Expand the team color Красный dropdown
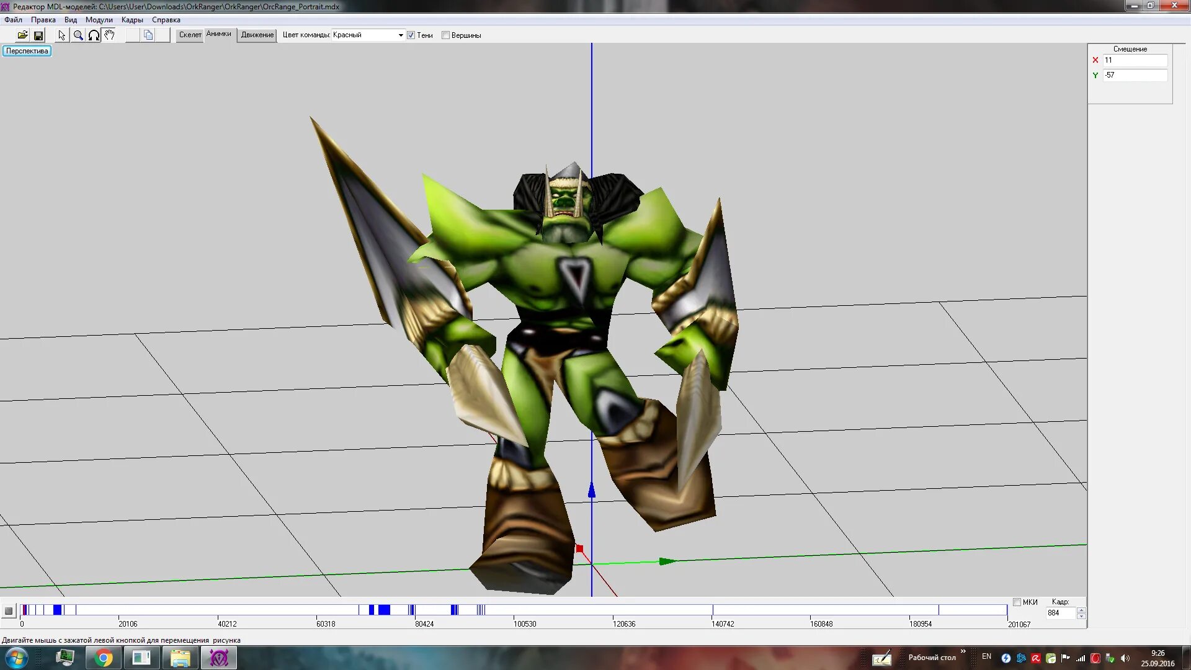Image resolution: width=1191 pixels, height=670 pixels. tap(400, 35)
